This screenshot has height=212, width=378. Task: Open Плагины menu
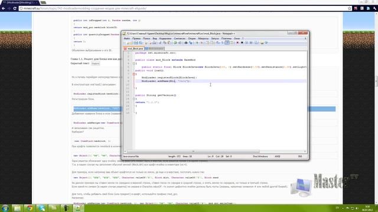point(226,38)
